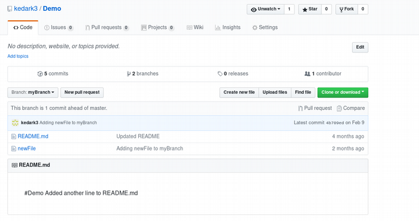Click the fork icon in Fork button

tap(341, 10)
